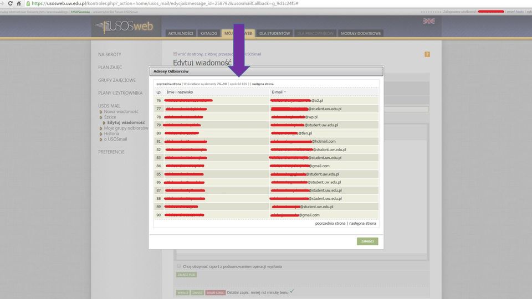The width and height of the screenshot is (532, 299).
Task: Click the Lp. column header
Action: (159, 92)
